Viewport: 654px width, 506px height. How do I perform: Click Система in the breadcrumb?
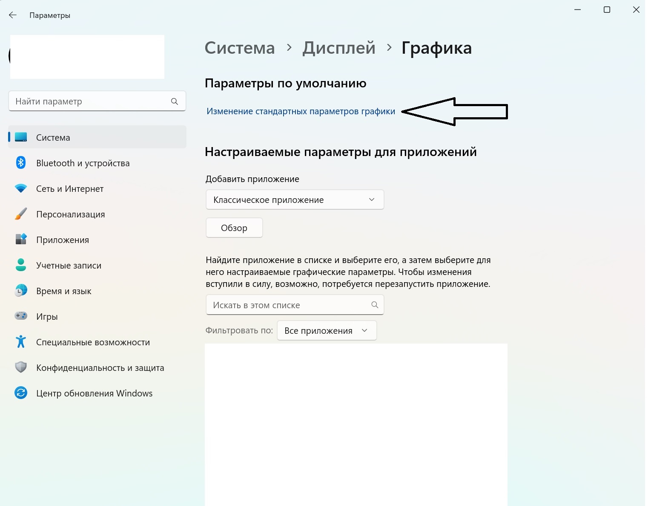pyautogui.click(x=240, y=48)
